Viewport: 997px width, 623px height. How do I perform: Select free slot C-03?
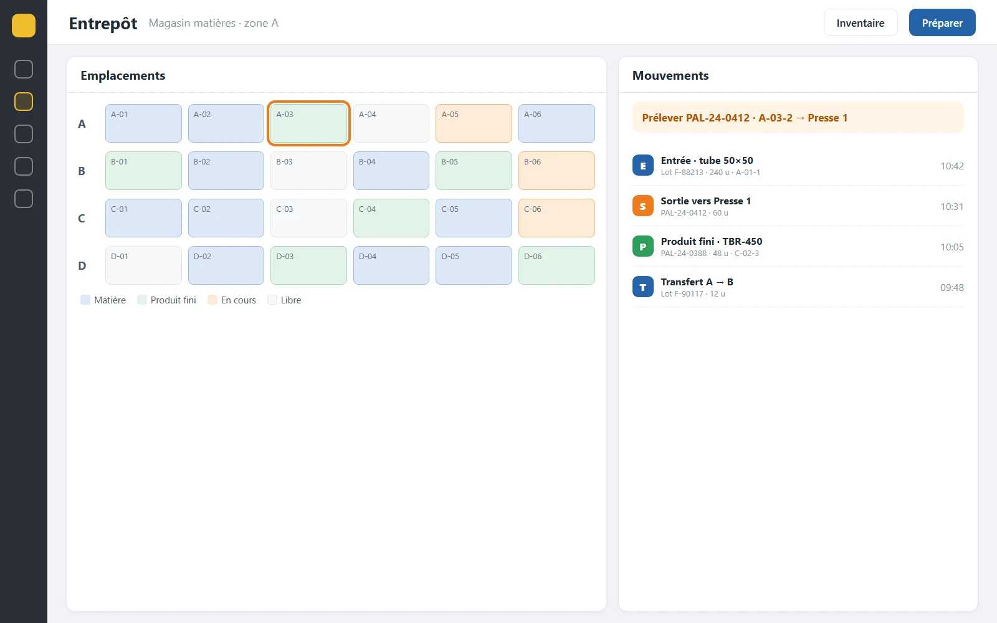[x=308, y=218]
